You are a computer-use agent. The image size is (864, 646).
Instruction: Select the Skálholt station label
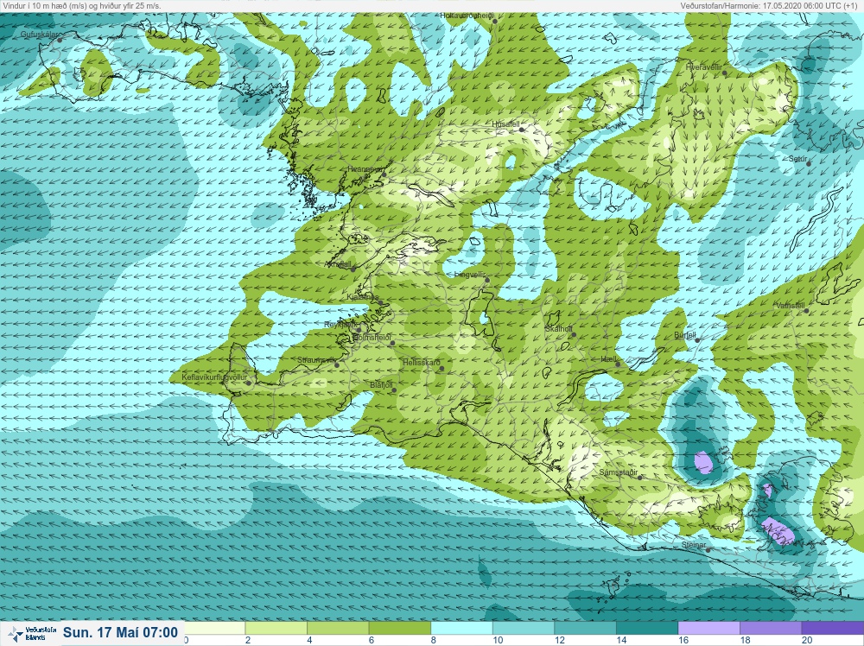559,329
